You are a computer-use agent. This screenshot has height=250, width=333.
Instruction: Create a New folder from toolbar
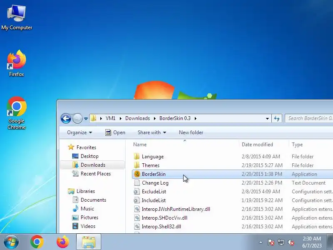191,132
